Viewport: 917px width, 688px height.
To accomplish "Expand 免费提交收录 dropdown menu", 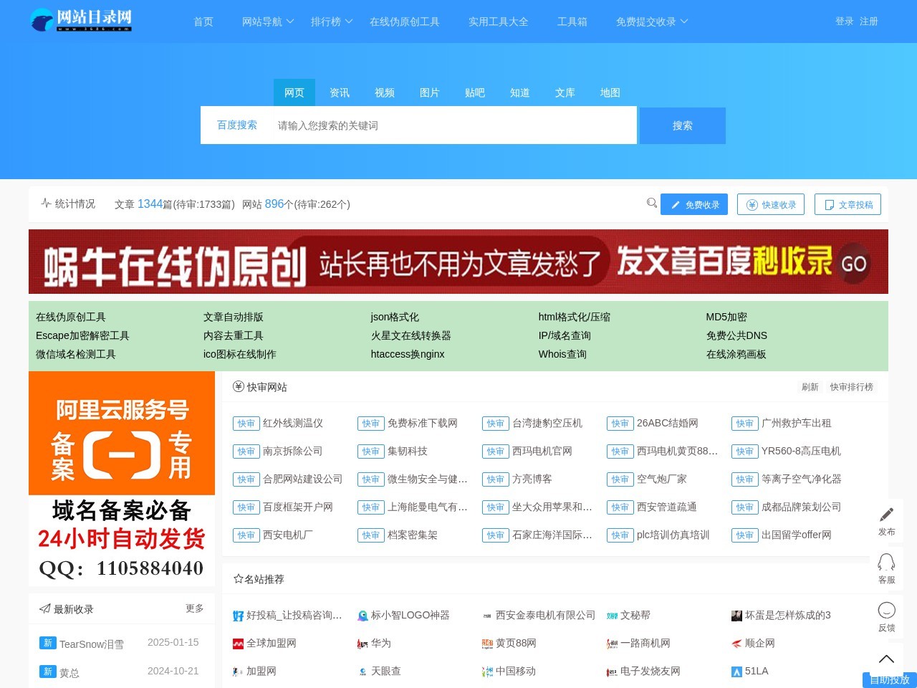I will (x=652, y=21).
